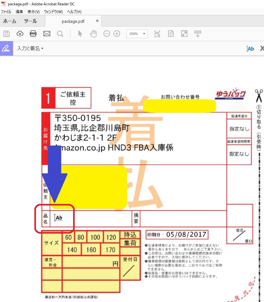Select the package.pdf document tab

(x=73, y=21)
